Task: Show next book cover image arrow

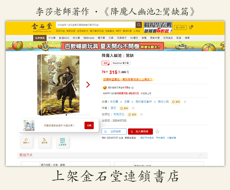Action: [88, 84]
